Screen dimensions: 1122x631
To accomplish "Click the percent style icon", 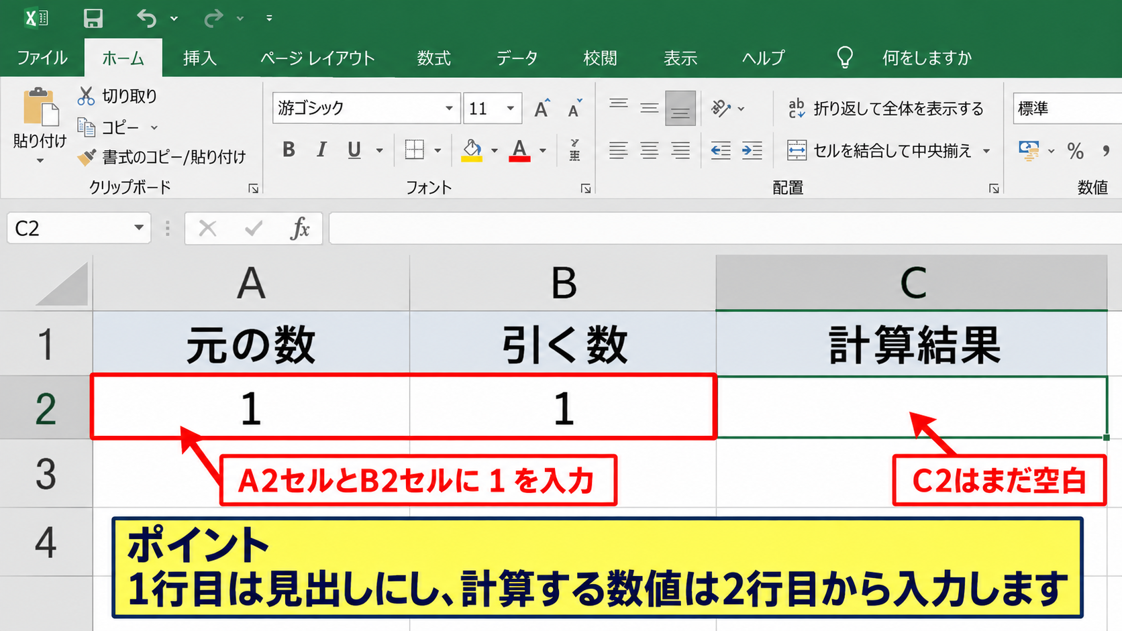I will (1075, 151).
